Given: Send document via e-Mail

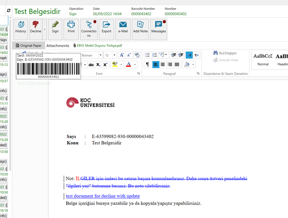Looking at the screenshot, I should coord(123,28).
